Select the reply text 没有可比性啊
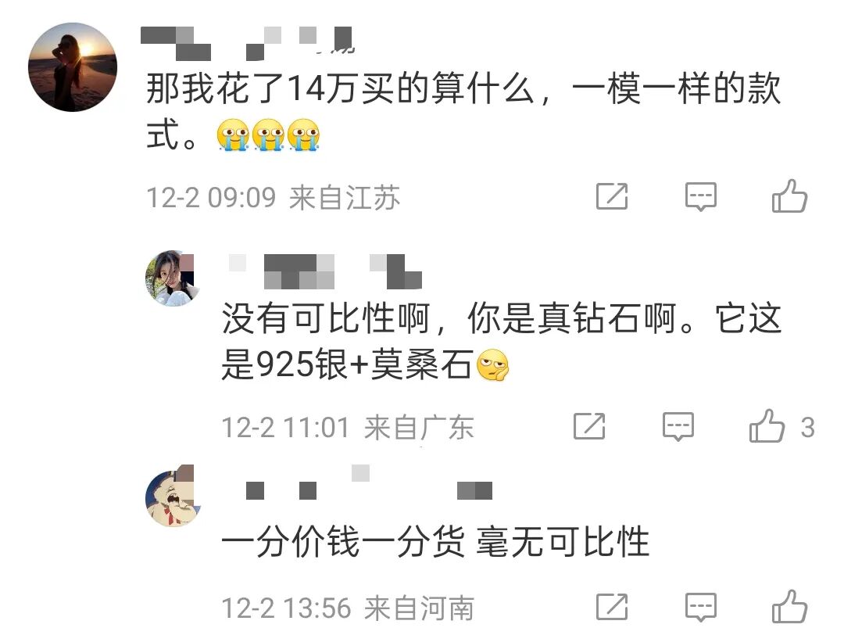 [x=325, y=318]
